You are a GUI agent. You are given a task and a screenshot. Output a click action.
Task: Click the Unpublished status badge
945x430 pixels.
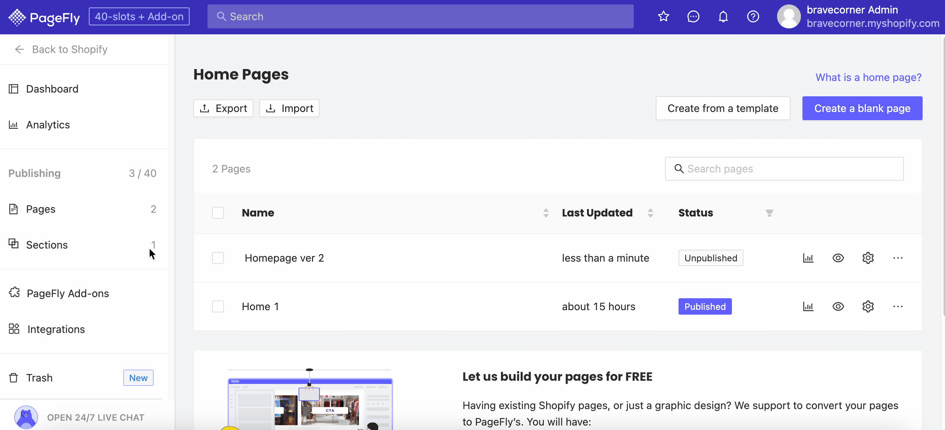(x=711, y=258)
